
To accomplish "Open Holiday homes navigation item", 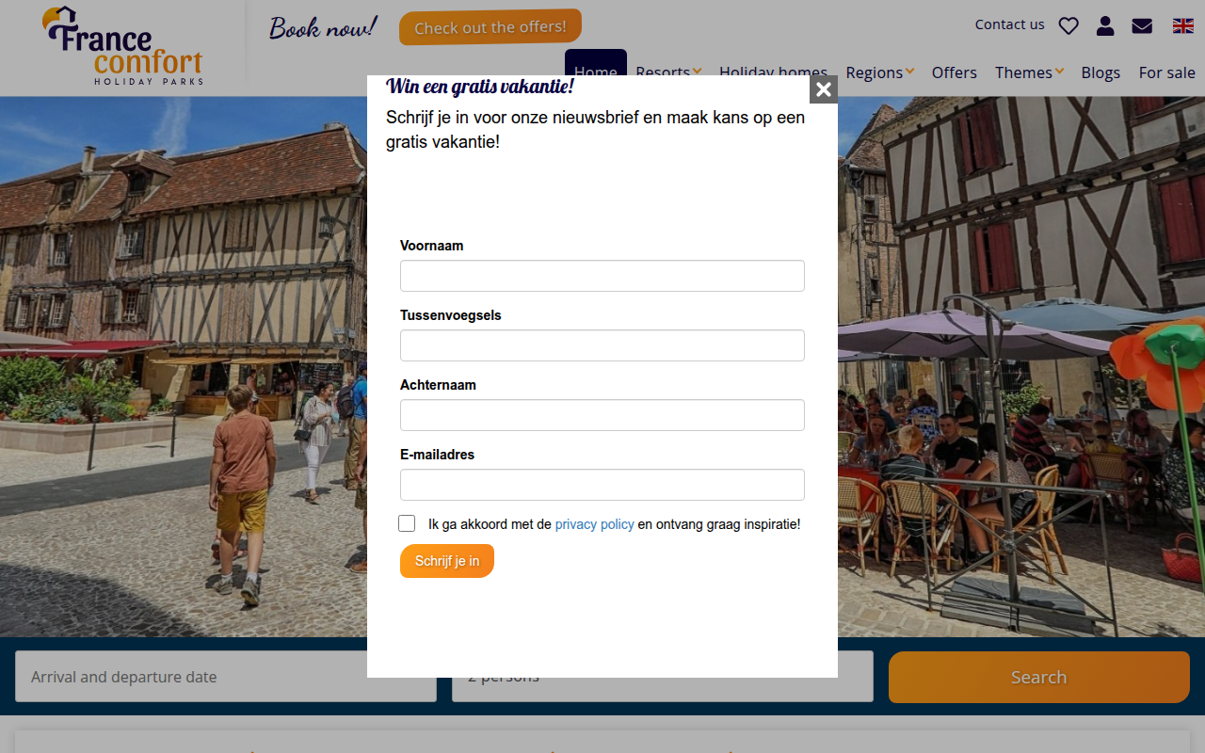I will [774, 71].
